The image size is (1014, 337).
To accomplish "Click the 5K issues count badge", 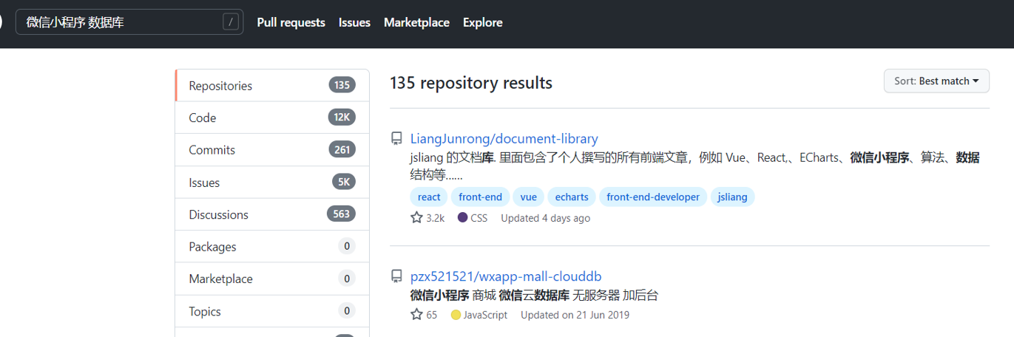I will 344,183.
